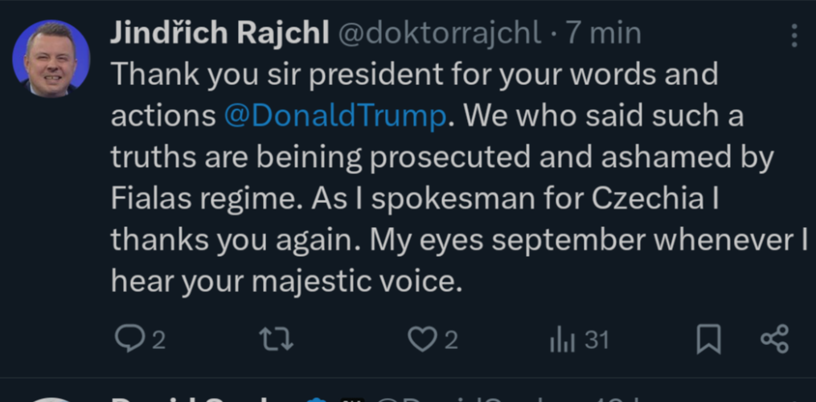Bookmark this tweet
Screen dimensions: 816x402
point(707,339)
